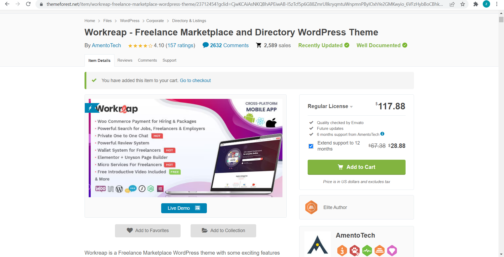Uncheck Extend support to 12 months

click(x=311, y=146)
